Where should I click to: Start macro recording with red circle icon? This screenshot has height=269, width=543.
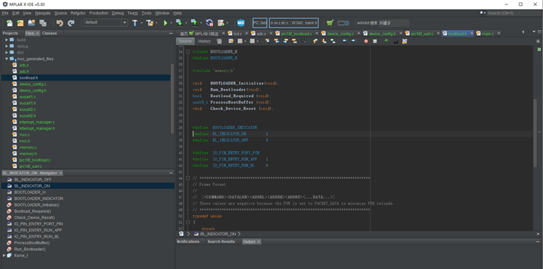coord(365,41)
